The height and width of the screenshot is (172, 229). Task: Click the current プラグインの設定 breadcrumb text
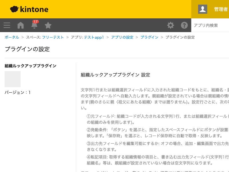180,37
